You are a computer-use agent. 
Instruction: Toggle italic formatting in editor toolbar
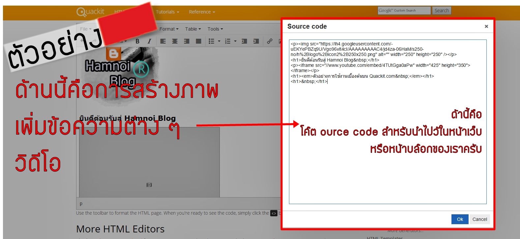tap(149, 41)
